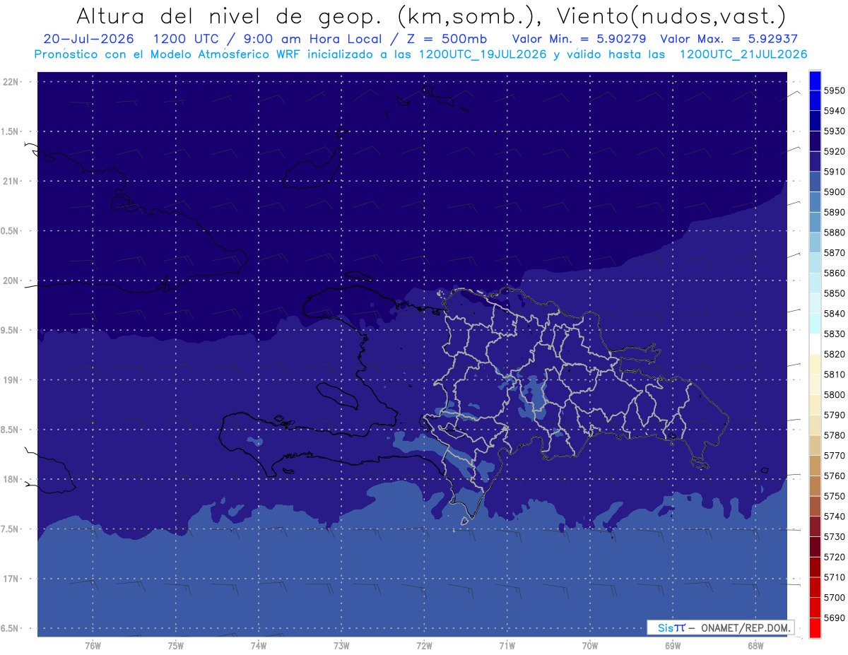
Task: Click the legend value 5870
Action: point(834,253)
